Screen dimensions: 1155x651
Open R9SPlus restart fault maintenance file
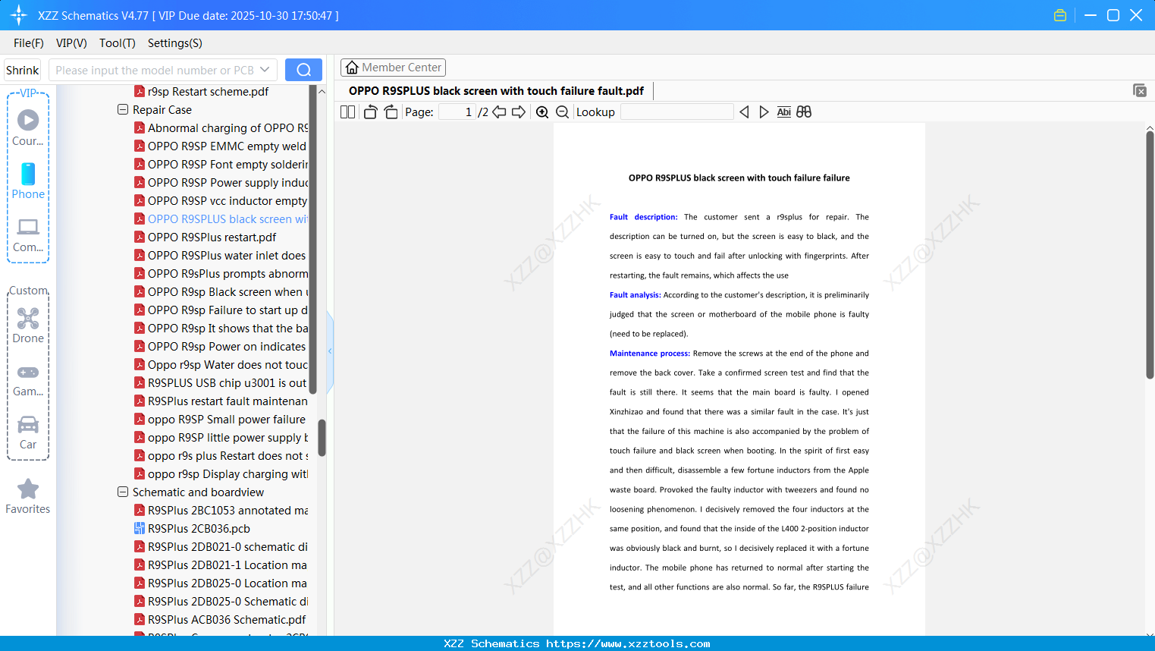[221, 401]
